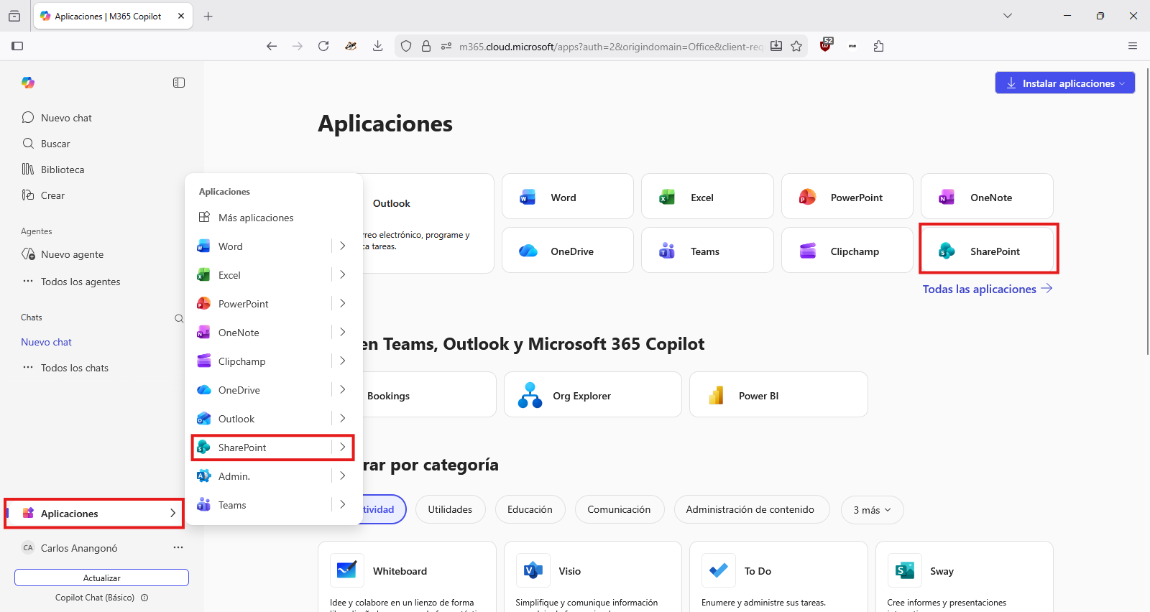Open the PowerPoint app card
Image resolution: width=1150 pixels, height=612 pixels.
847,197
